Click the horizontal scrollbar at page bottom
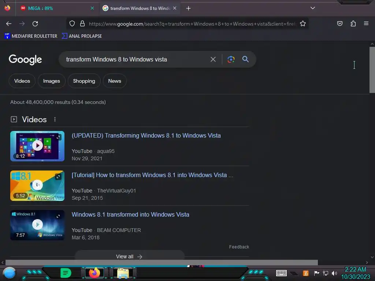The width and height of the screenshot is (375, 281). coord(161,262)
